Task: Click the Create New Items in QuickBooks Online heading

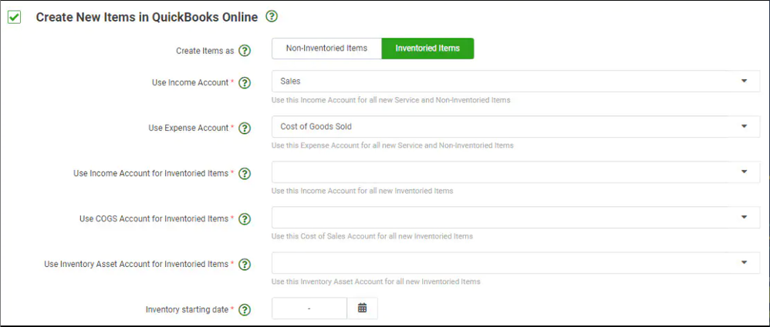Action: pyautogui.click(x=147, y=17)
